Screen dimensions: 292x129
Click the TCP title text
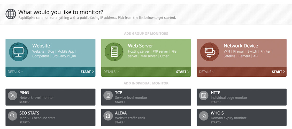[119, 93]
